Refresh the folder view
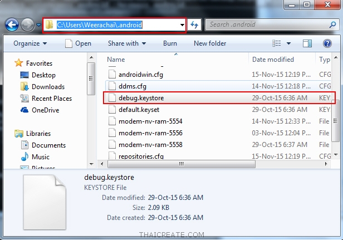Image resolution: width=343 pixels, height=240 pixels. pyautogui.click(x=194, y=25)
